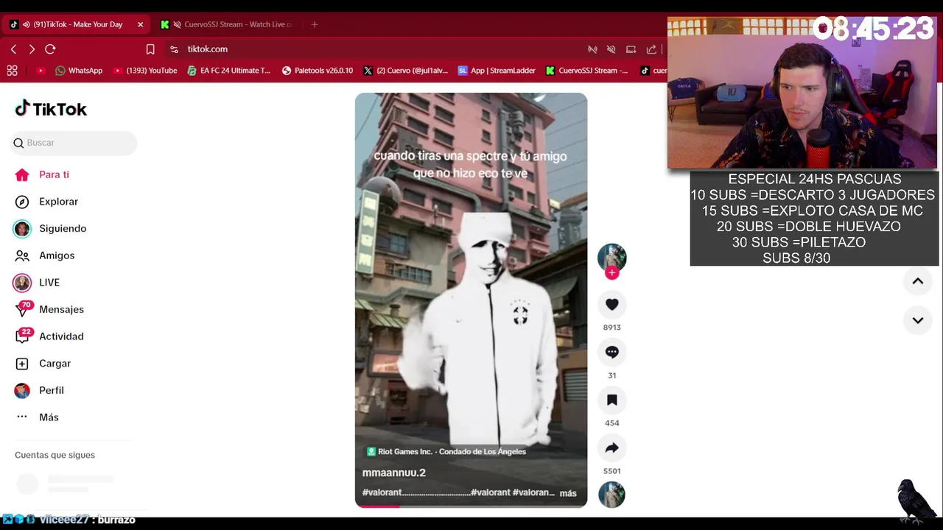Mute the TikTok tab's audio speaker icon
The image size is (943, 530).
click(x=27, y=24)
